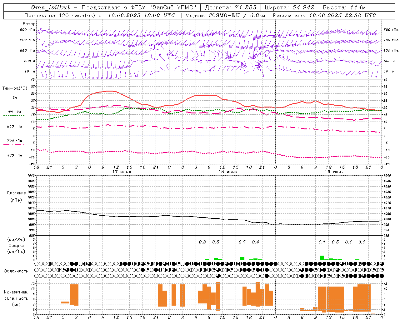Click the 18 июня date label
Image resolution: width=400 pixels, height=320 pixels.
tap(228, 172)
